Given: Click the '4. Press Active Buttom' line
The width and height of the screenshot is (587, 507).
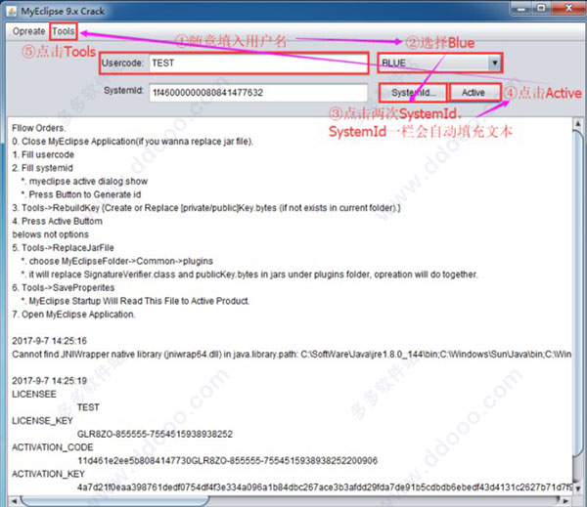Looking at the screenshot, I should [x=57, y=222].
